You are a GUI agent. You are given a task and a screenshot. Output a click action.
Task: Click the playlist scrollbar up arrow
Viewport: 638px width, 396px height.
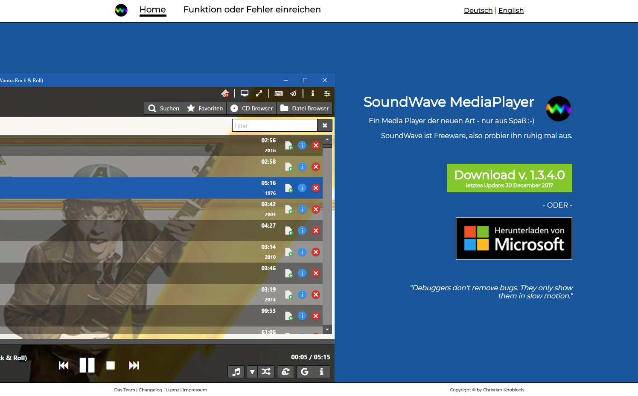327,139
